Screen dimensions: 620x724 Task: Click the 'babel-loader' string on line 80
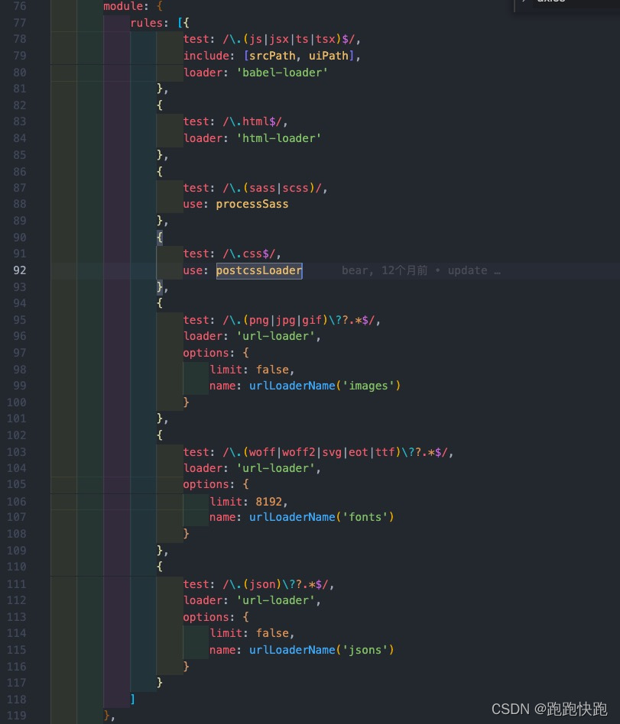(282, 73)
